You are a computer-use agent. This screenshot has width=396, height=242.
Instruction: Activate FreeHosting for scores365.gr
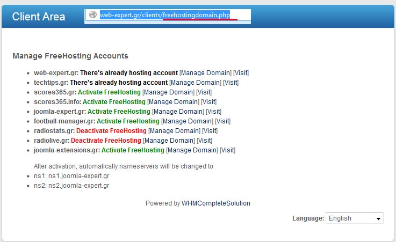pos(109,92)
